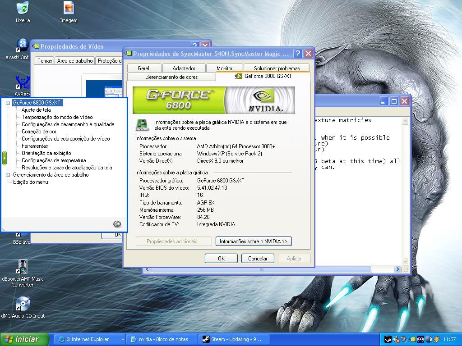Screen dimensions: 462x346
Task: Click the Steam icon in system tray
Action: [x=388, y=339]
